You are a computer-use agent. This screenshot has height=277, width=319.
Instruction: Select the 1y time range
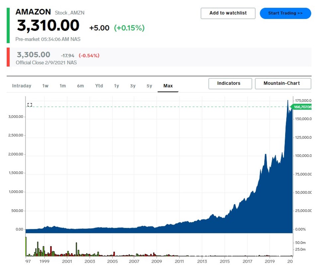(116, 86)
